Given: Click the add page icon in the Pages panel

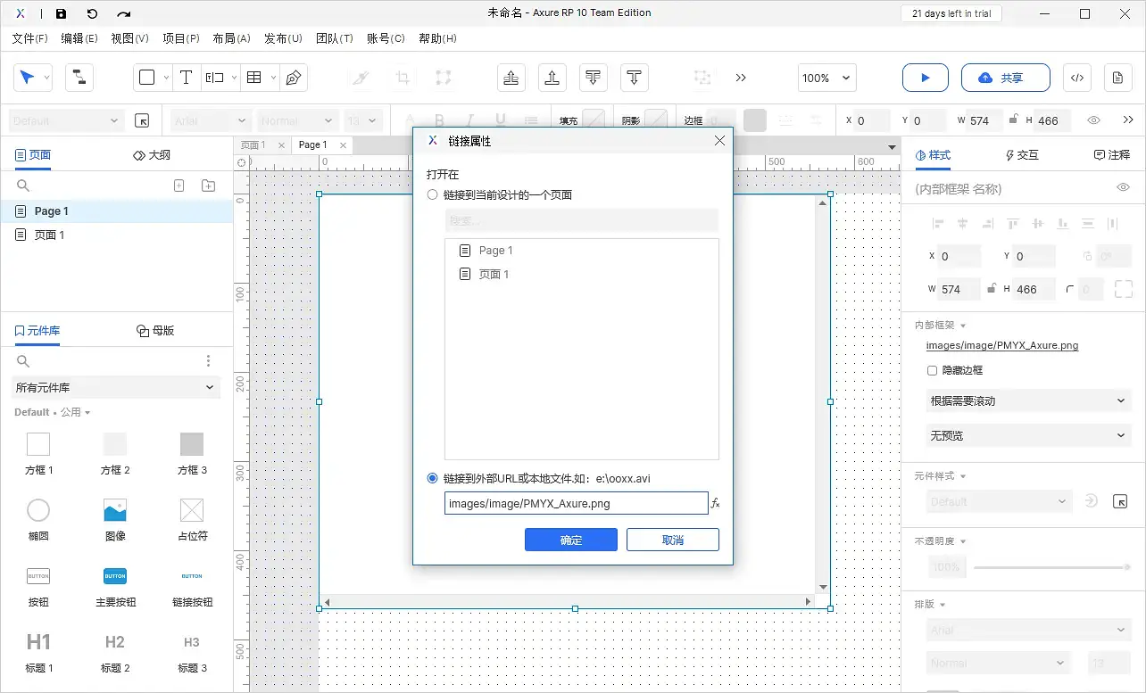Looking at the screenshot, I should coord(179,185).
